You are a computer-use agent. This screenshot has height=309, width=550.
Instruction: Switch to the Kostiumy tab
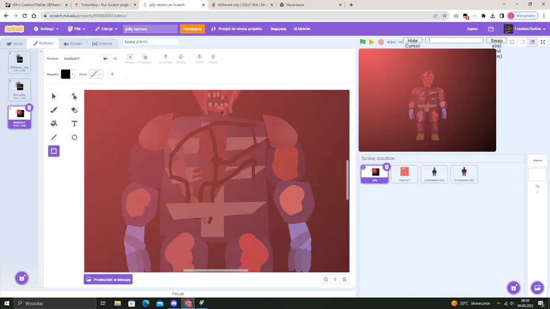(x=43, y=43)
